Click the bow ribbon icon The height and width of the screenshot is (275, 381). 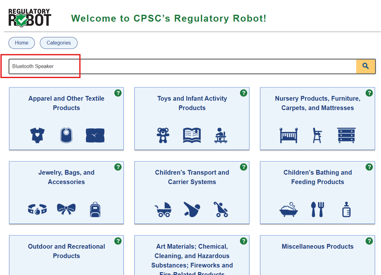[x=66, y=209]
